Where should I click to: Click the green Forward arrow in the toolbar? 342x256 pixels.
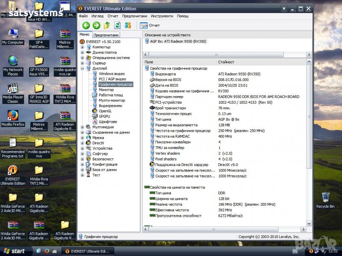click(x=96, y=26)
